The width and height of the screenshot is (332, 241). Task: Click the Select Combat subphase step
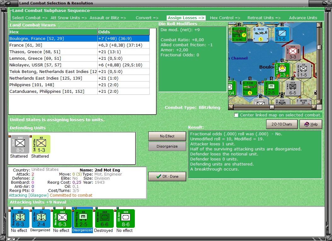(30, 18)
